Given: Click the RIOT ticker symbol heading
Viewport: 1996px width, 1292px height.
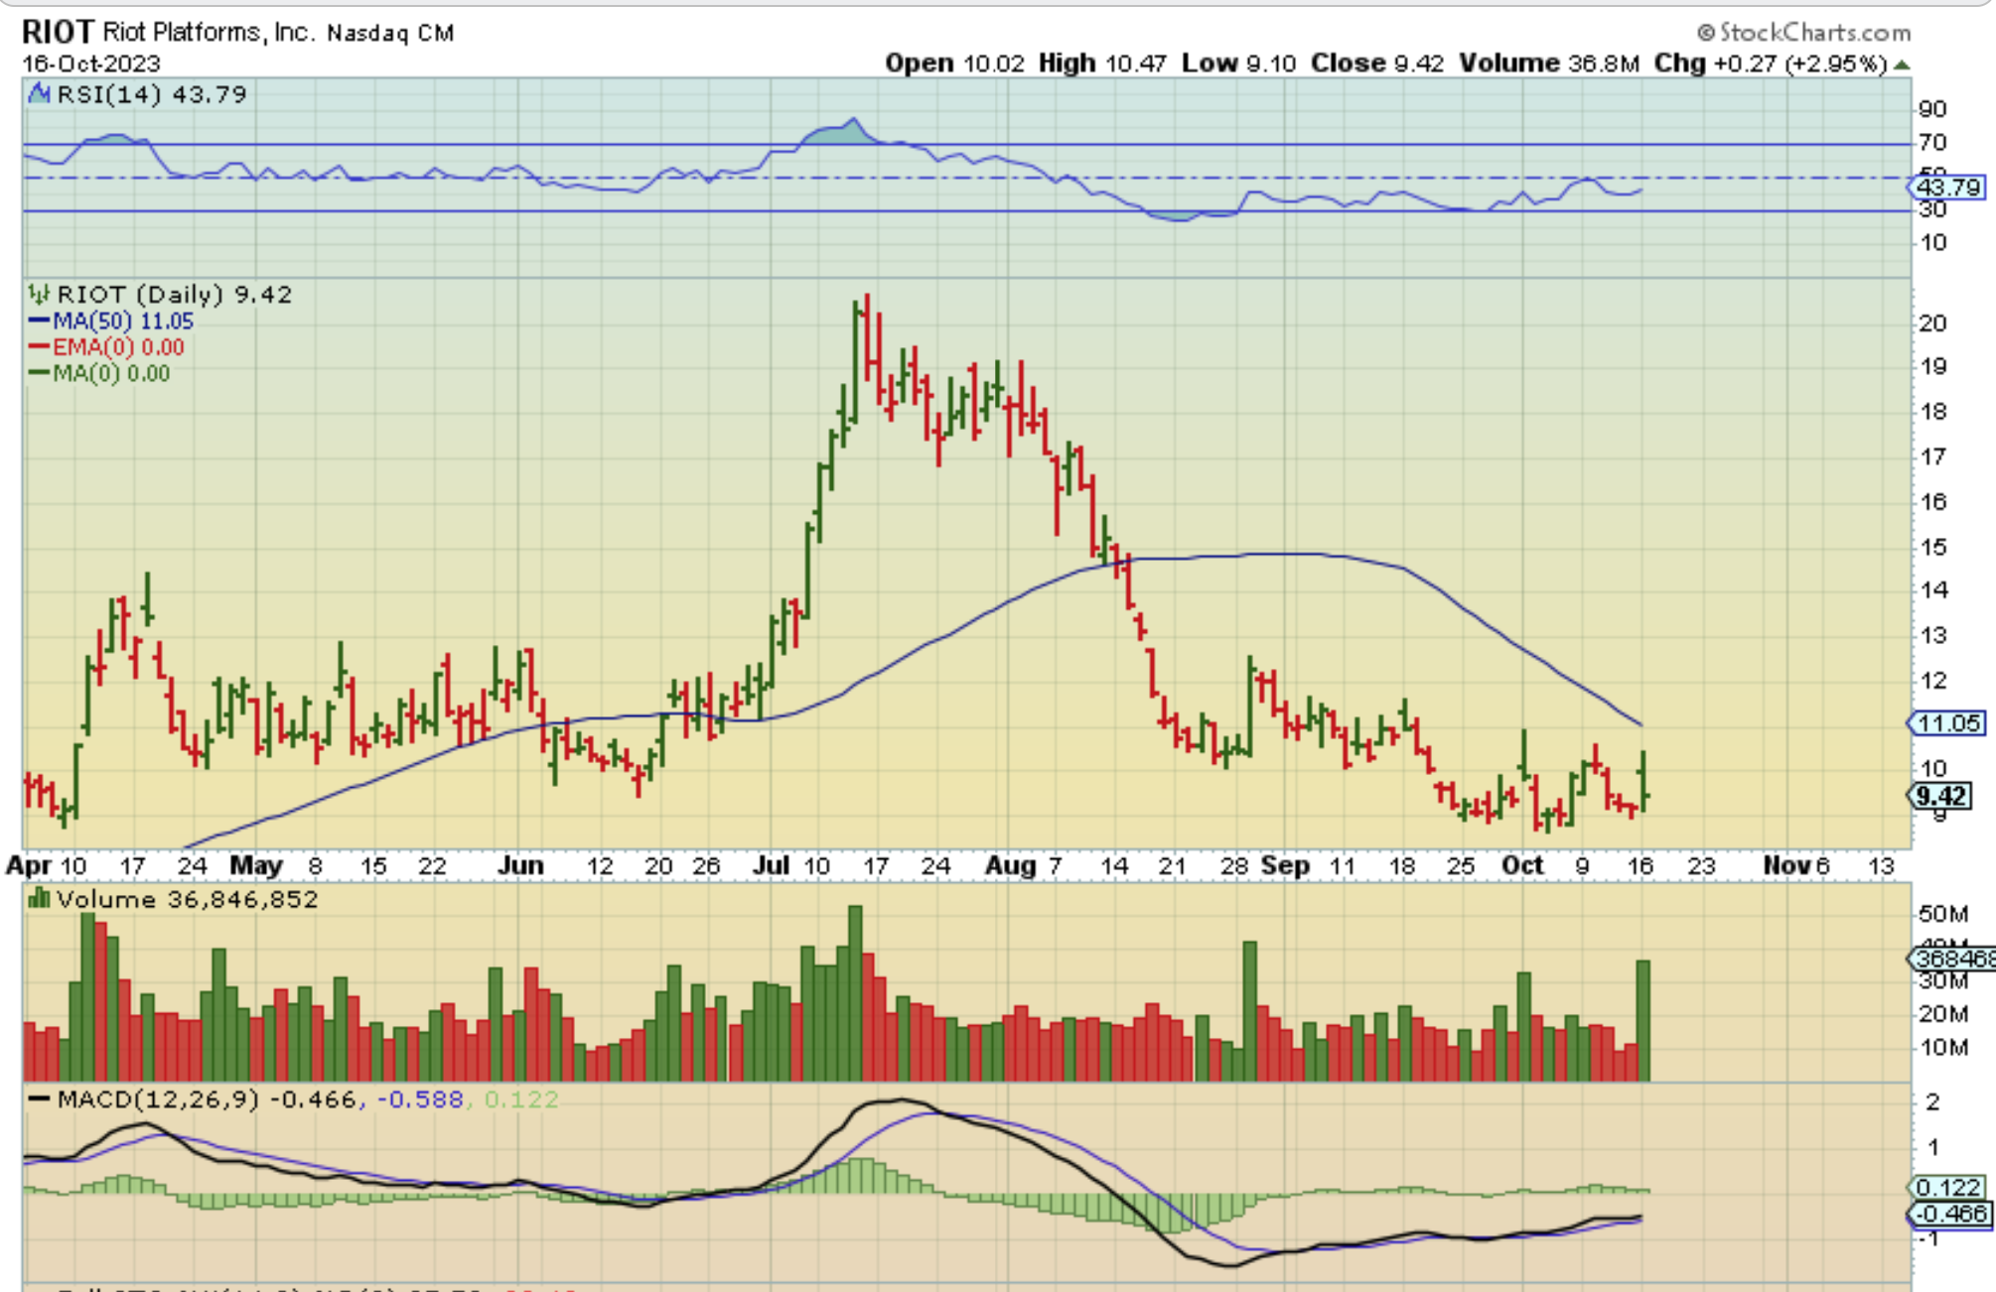Looking at the screenshot, I should (x=58, y=32).
